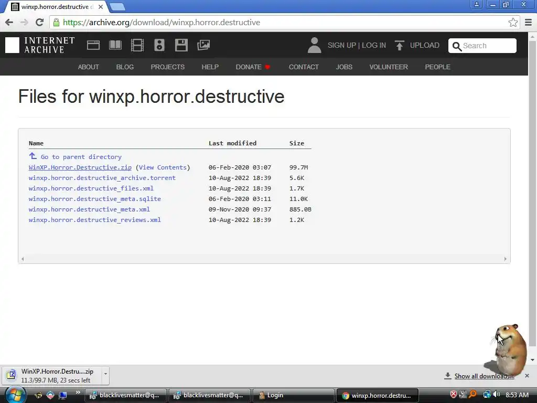Click the page scrollbar down arrow
This screenshot has height=403, width=537.
point(533,360)
